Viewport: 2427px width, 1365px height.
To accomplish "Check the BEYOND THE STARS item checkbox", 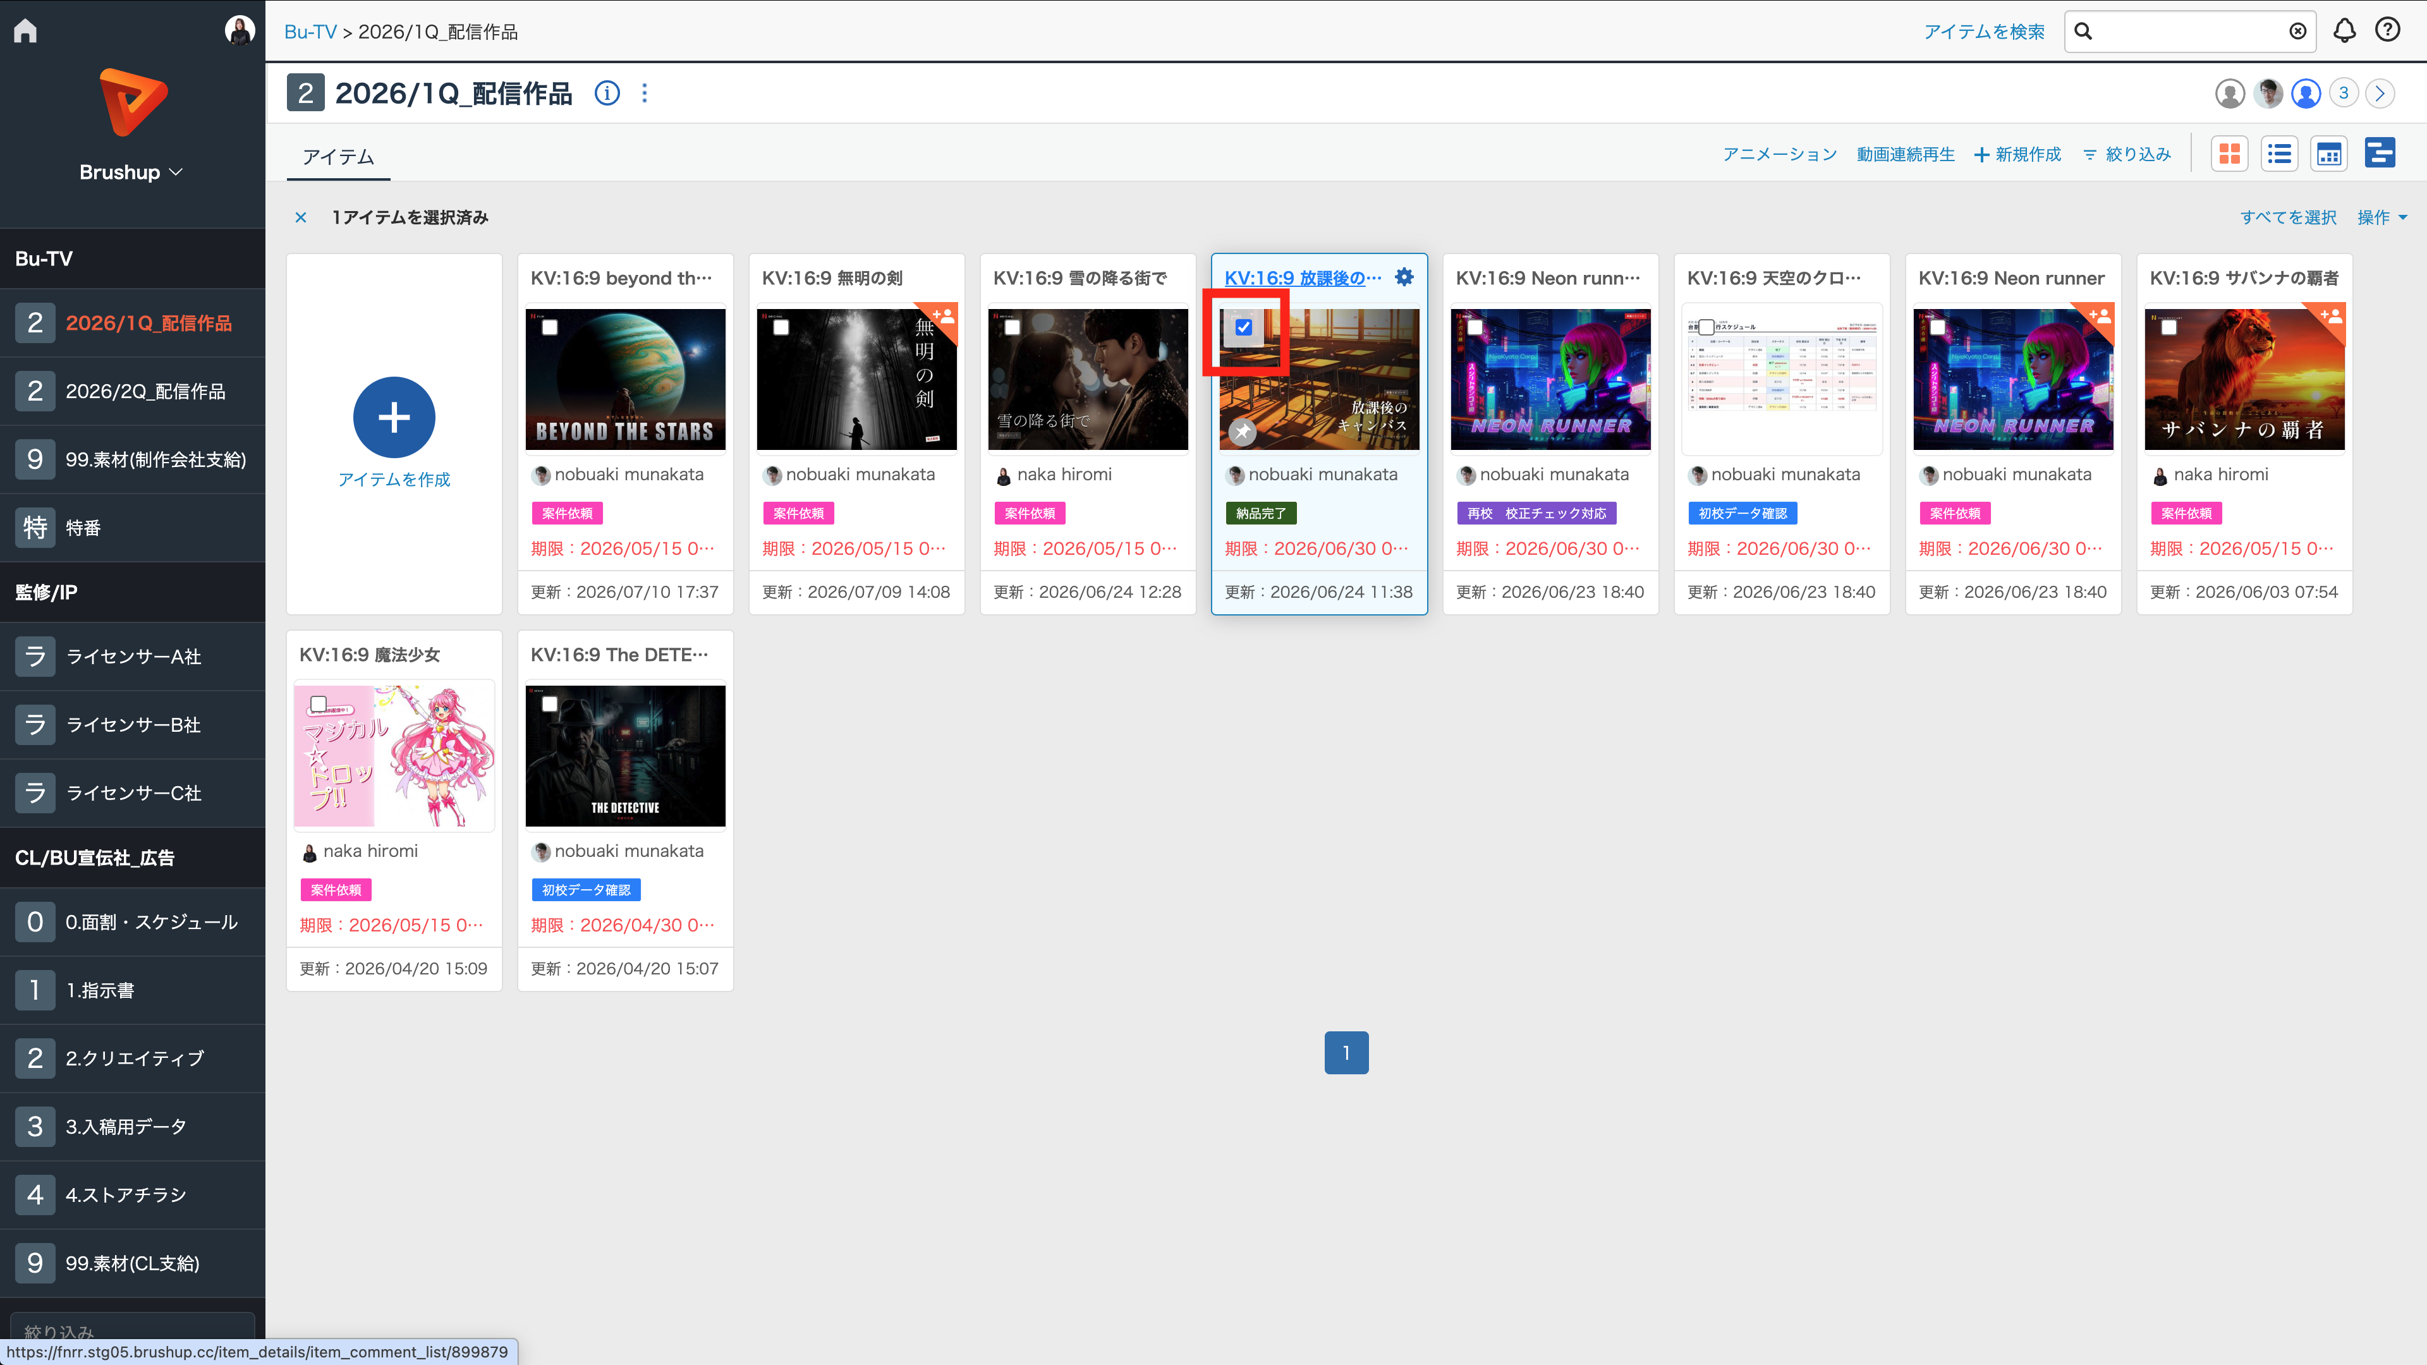I will coord(549,328).
